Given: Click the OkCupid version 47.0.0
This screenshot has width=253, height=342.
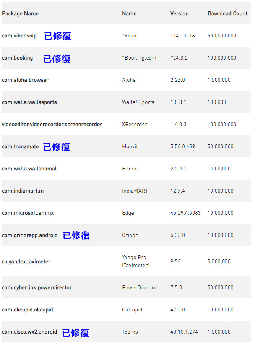Looking at the screenshot, I should tap(178, 310).
